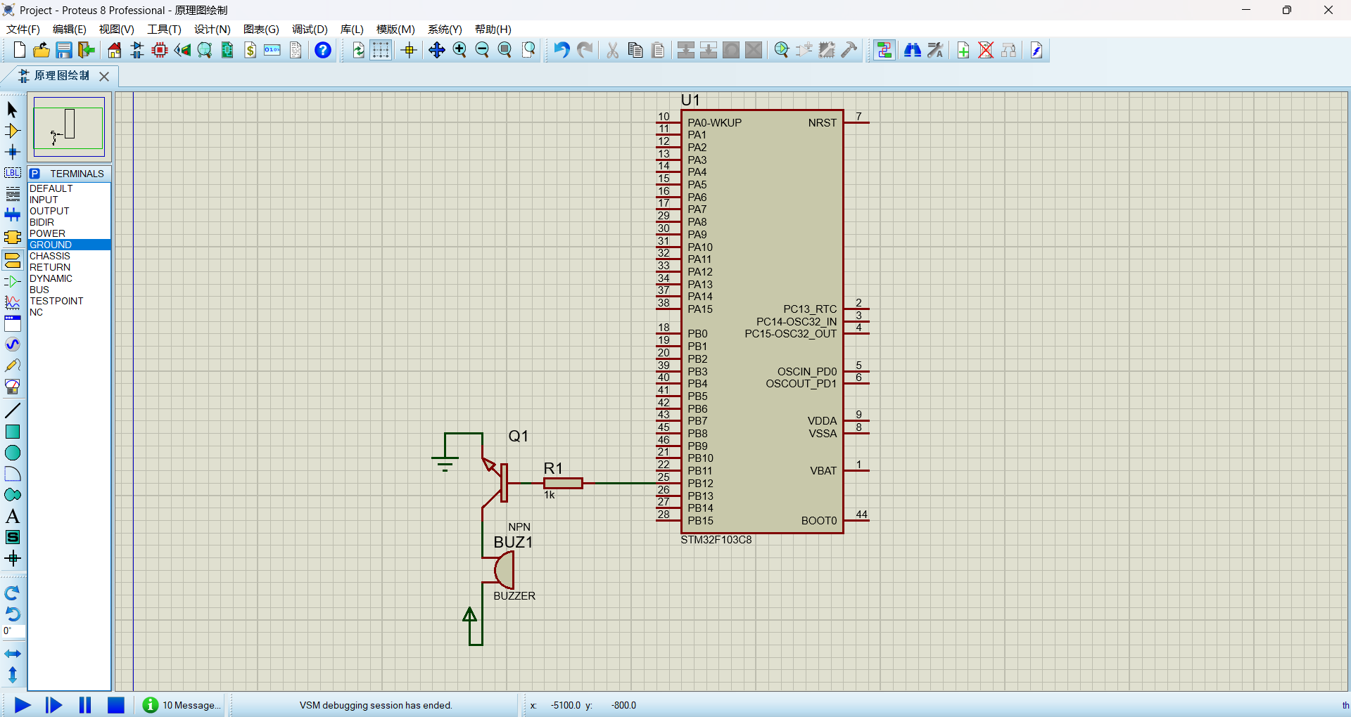Select the Q1 NPN transistor
Image resolution: width=1351 pixels, height=717 pixels.
pos(497,482)
